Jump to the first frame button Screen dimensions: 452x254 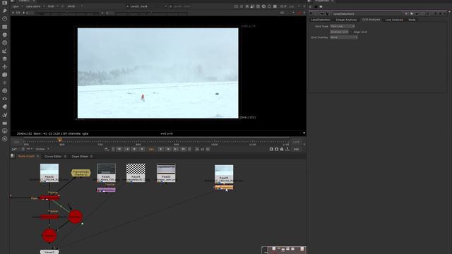pos(119,149)
